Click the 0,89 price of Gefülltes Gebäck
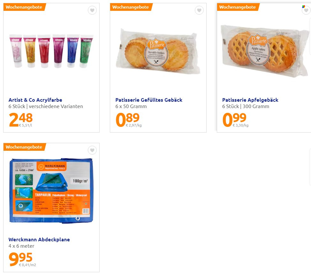The image size is (311, 277). pos(127,120)
